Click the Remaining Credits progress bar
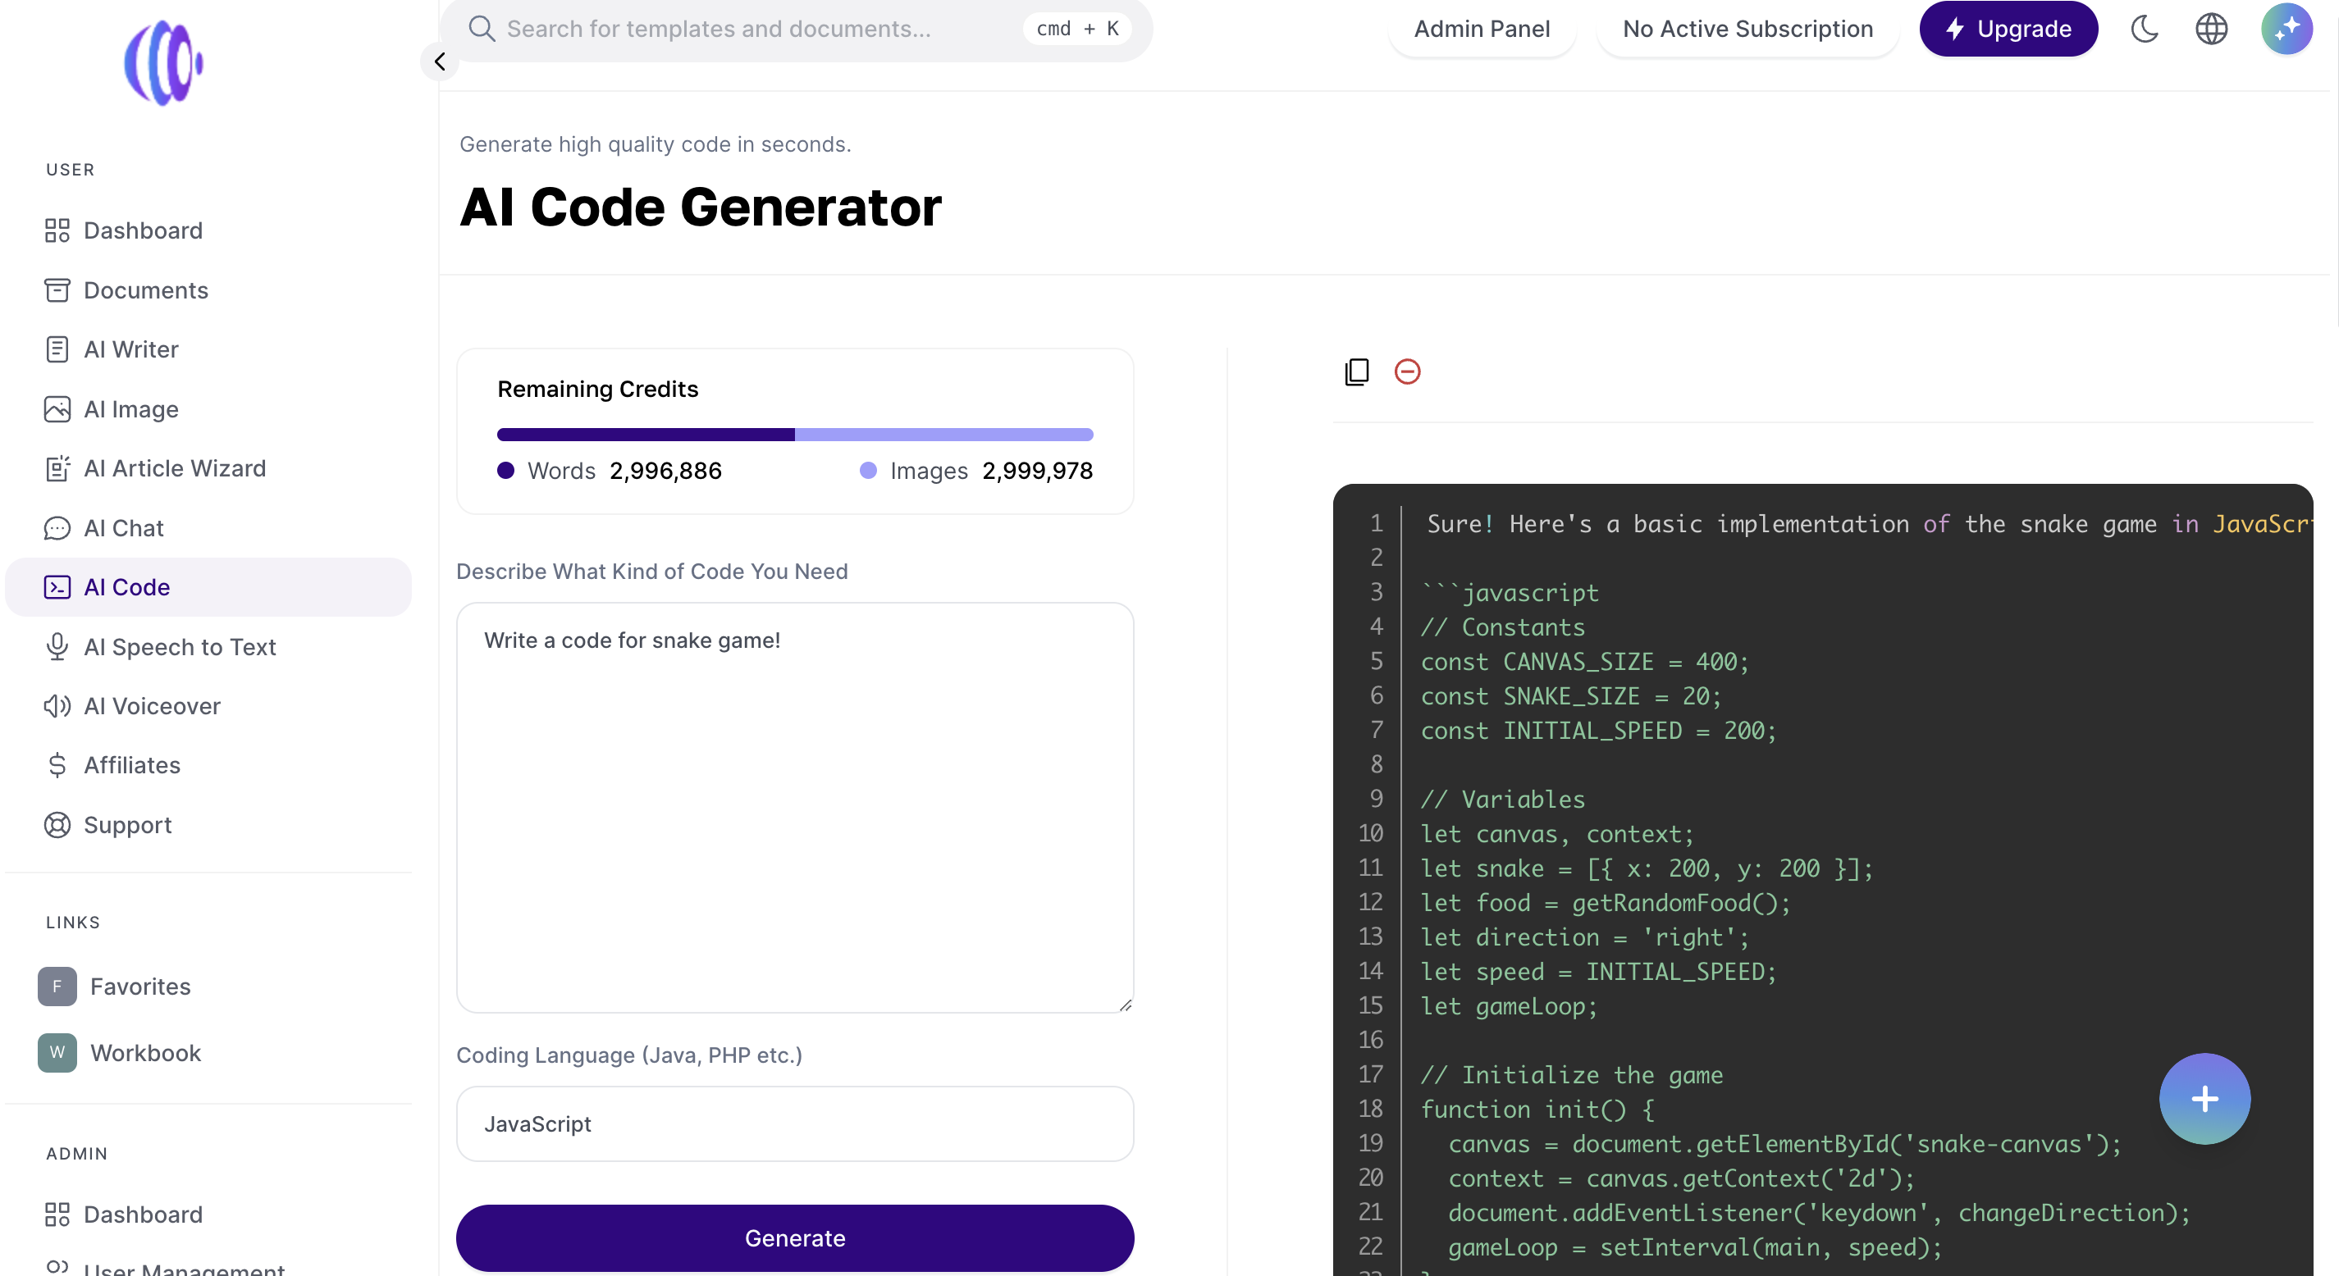This screenshot has width=2339, height=1276. [x=796, y=435]
